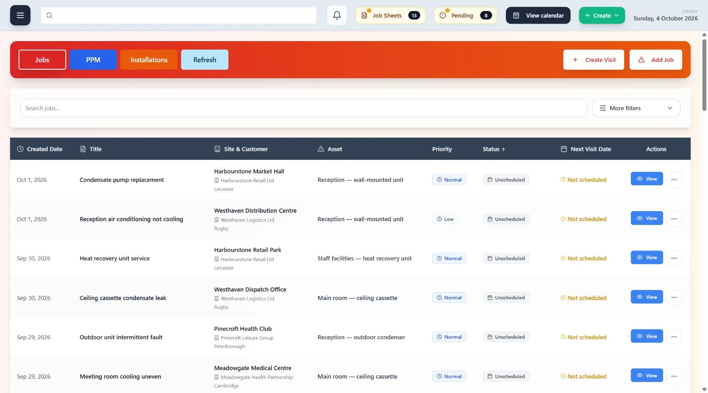Sort by Priority column header
This screenshot has width=708, height=393.
[442, 149]
